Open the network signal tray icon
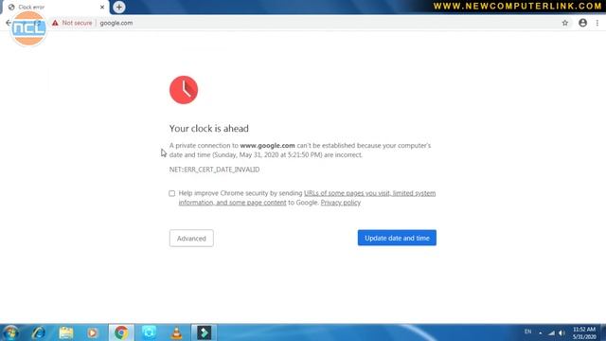The image size is (606, 341). click(551, 332)
